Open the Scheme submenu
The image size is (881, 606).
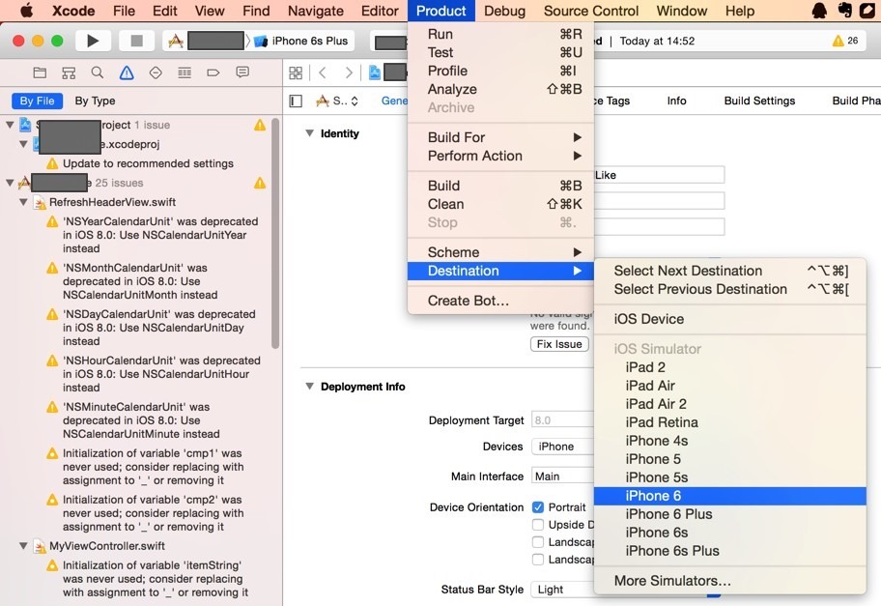pyautogui.click(x=500, y=252)
